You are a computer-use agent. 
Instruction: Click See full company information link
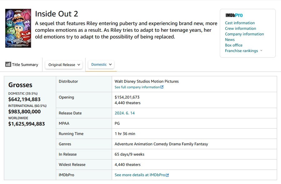137,87
